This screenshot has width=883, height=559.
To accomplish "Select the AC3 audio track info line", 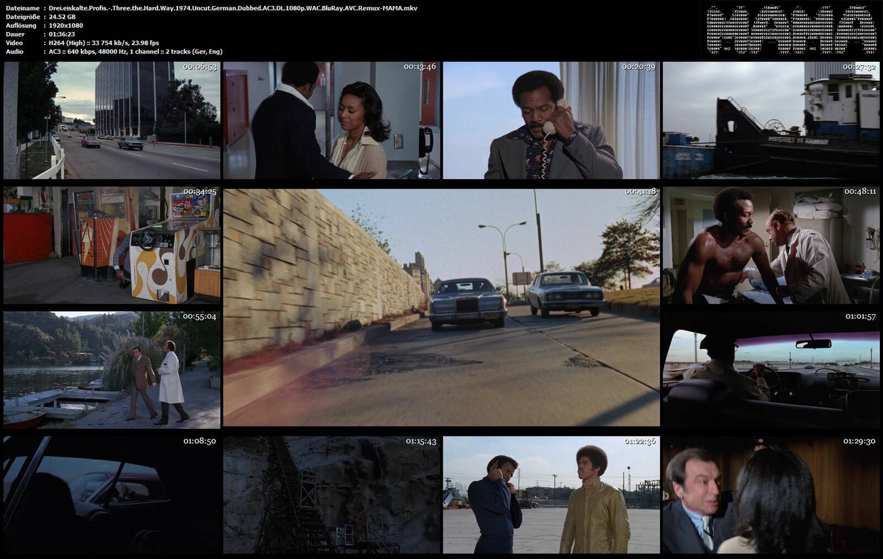I will pos(136,51).
